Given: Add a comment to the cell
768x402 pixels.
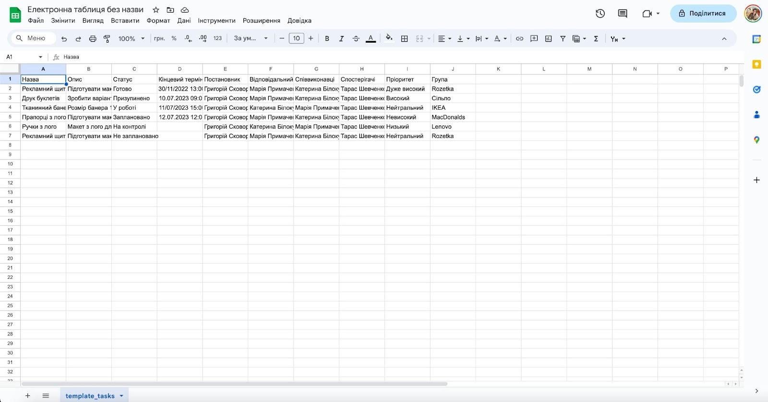Looking at the screenshot, I should (534, 39).
